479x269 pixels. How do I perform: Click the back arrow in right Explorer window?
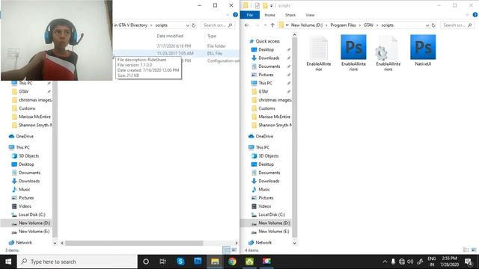tap(246, 25)
